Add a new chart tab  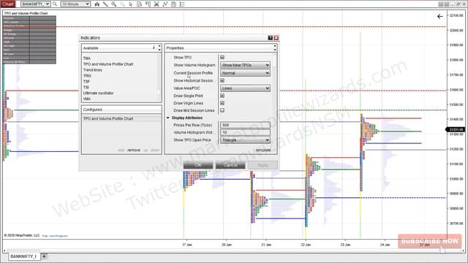(x=44, y=256)
